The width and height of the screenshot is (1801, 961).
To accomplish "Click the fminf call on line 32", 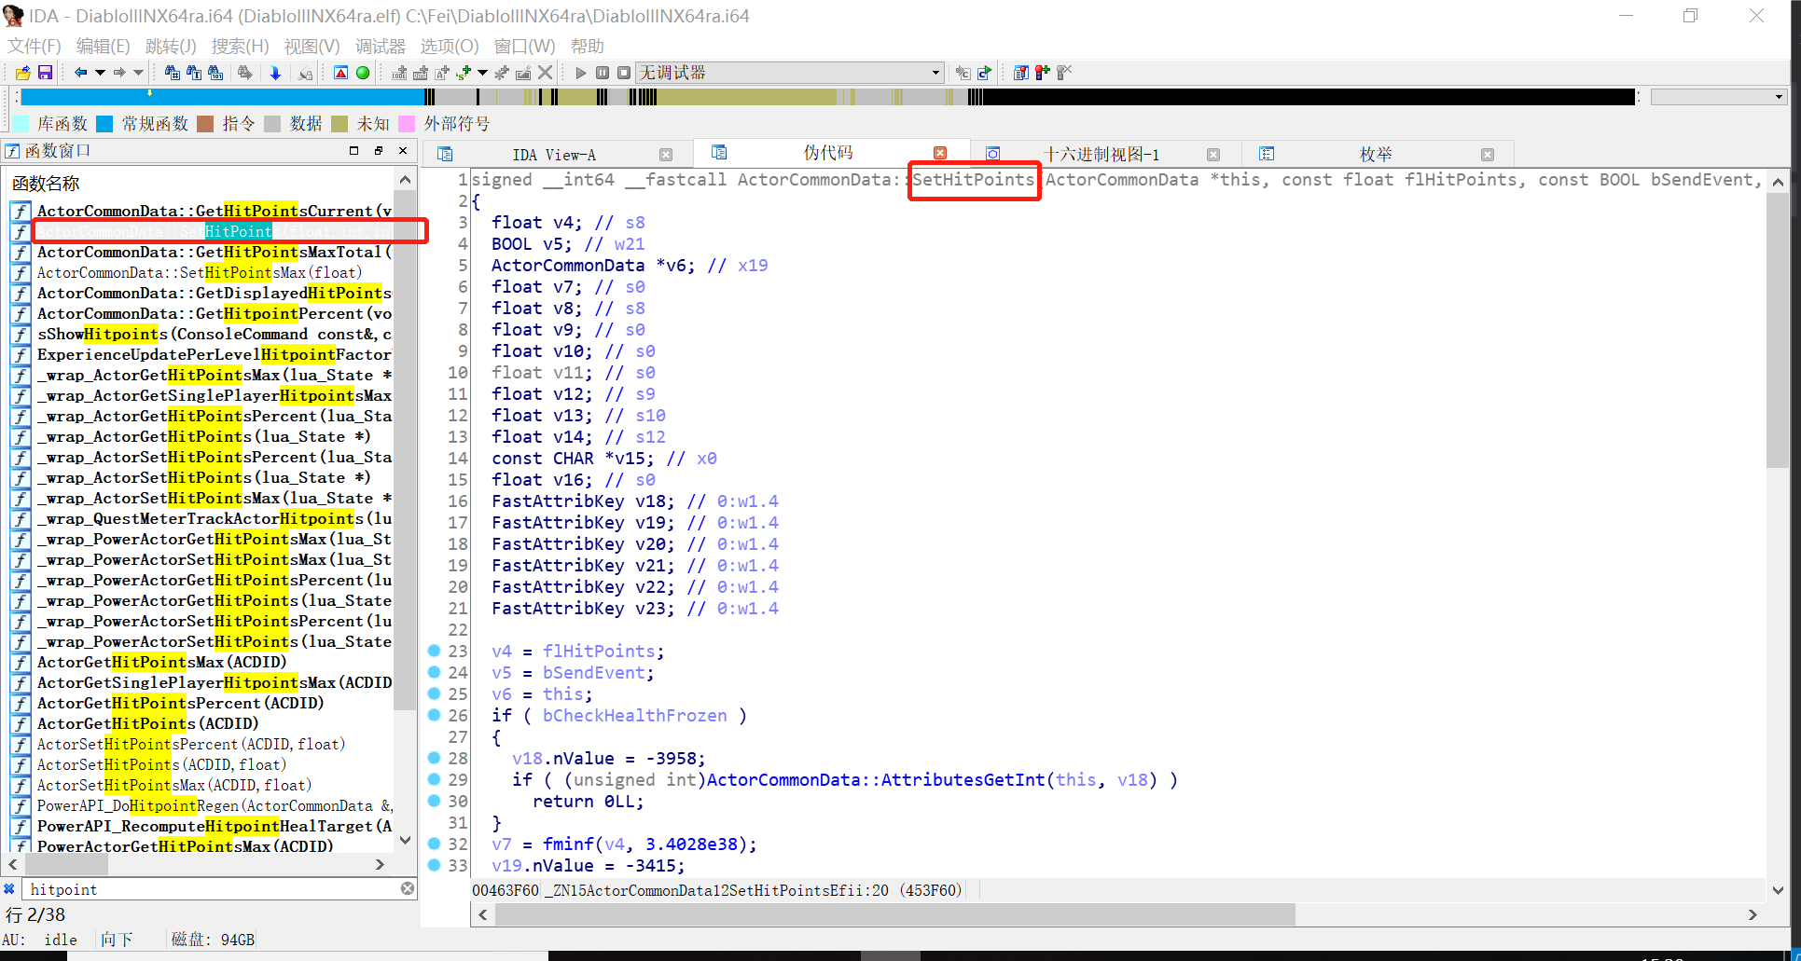I will point(569,844).
